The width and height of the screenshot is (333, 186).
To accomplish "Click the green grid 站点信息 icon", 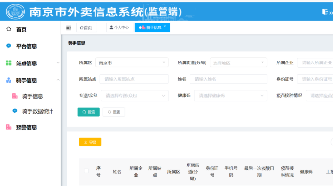I will (x=9, y=63).
